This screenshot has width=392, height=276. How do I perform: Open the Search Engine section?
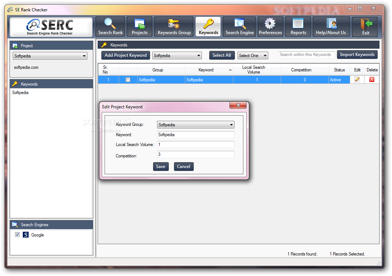point(239,27)
